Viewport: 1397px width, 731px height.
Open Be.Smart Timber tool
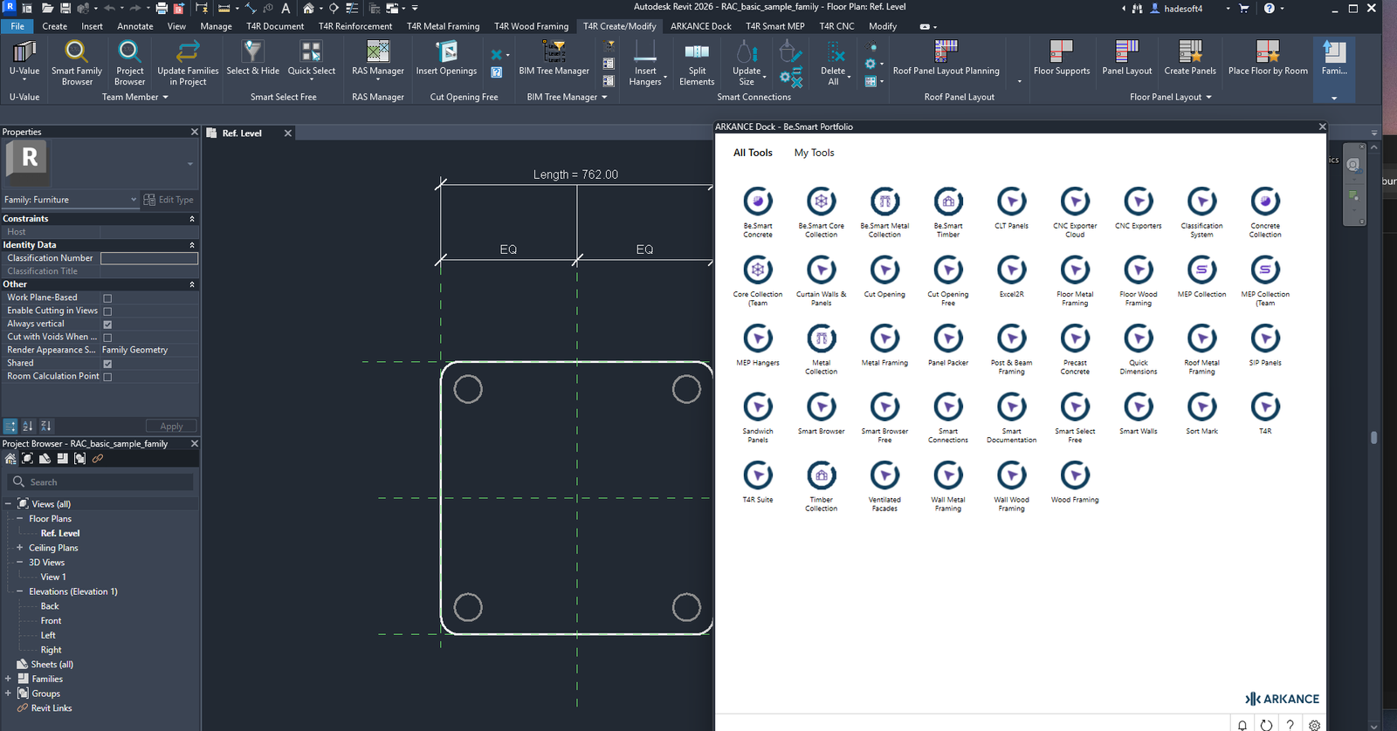pos(948,212)
